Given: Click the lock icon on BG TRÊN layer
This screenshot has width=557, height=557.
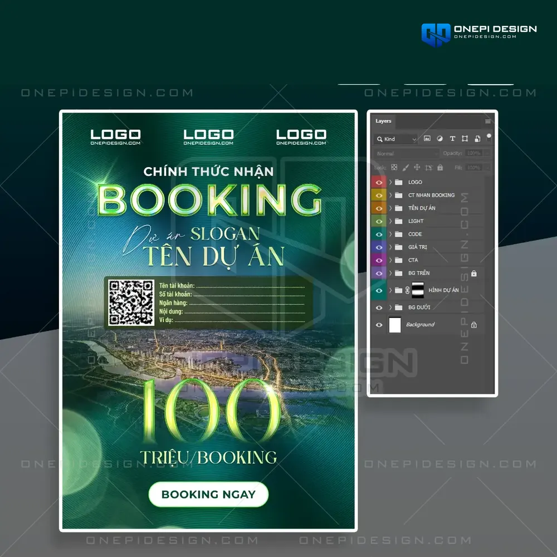Looking at the screenshot, I should (x=474, y=273).
